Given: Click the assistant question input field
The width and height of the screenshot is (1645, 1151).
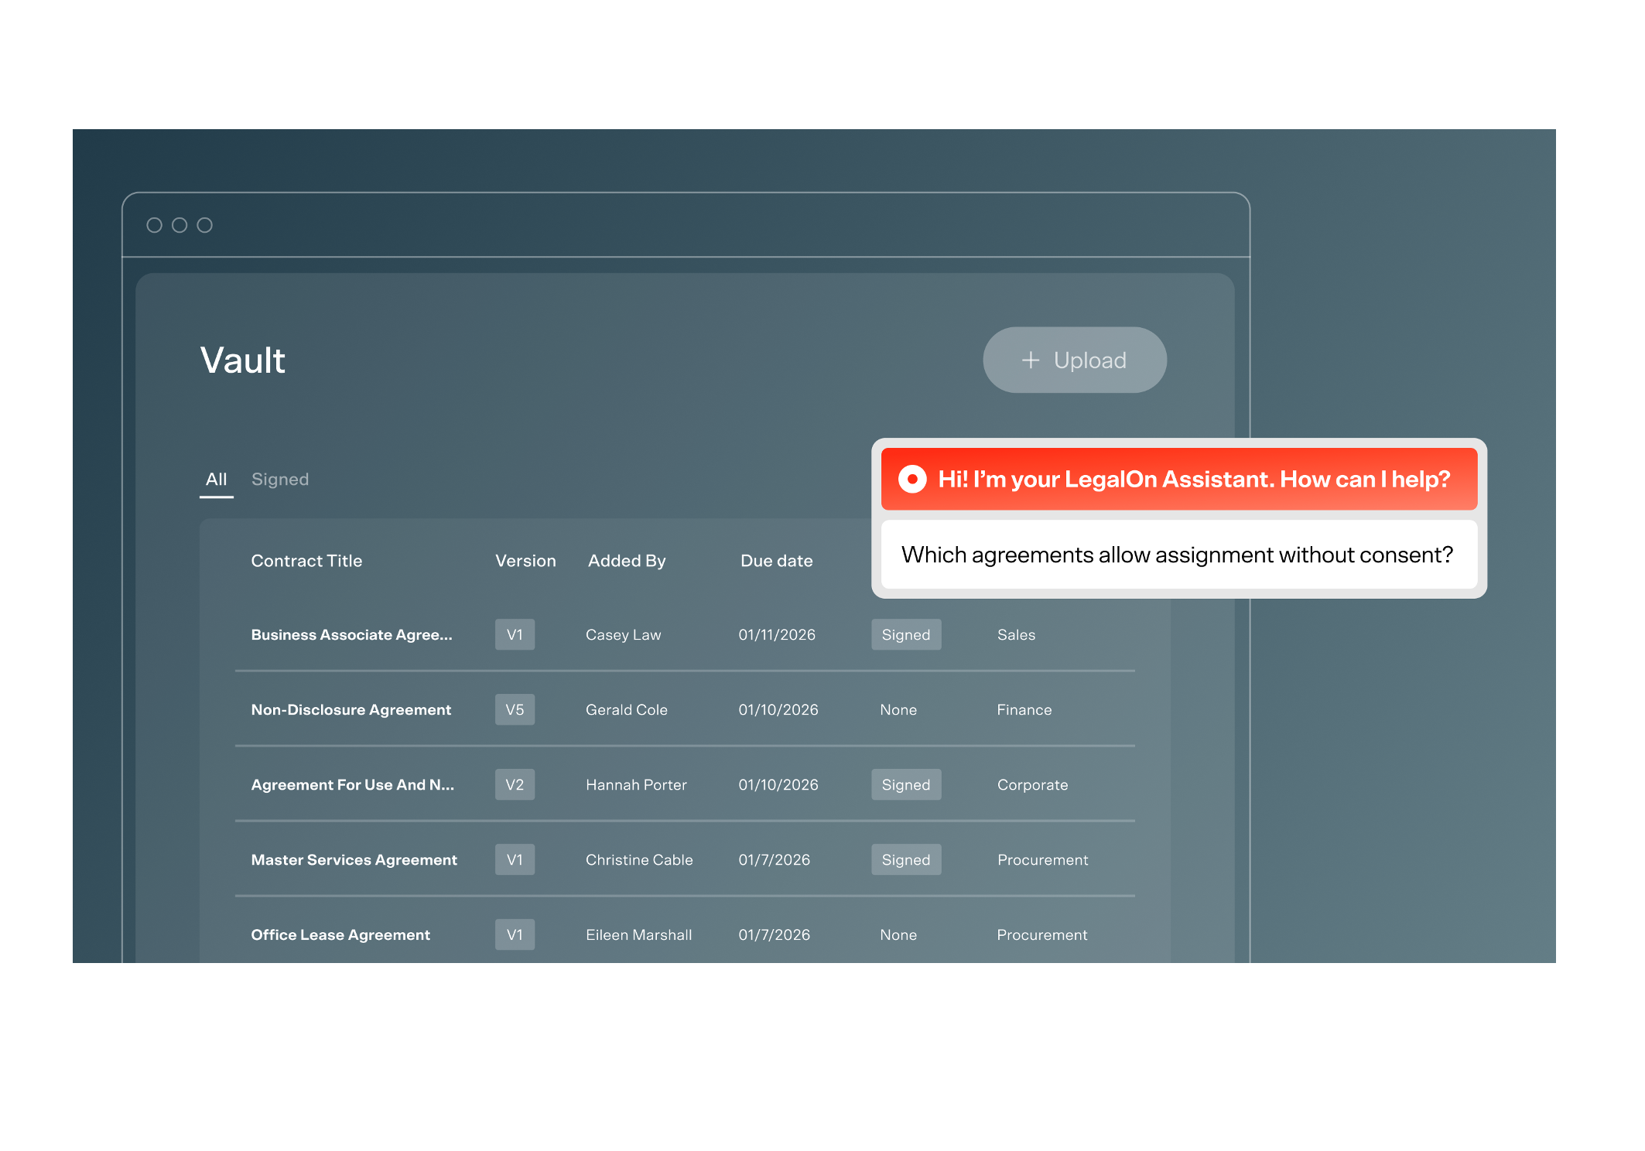Looking at the screenshot, I should click(x=1177, y=555).
